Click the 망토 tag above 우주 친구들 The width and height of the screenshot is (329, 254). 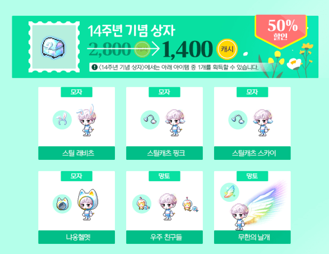[x=165, y=176]
